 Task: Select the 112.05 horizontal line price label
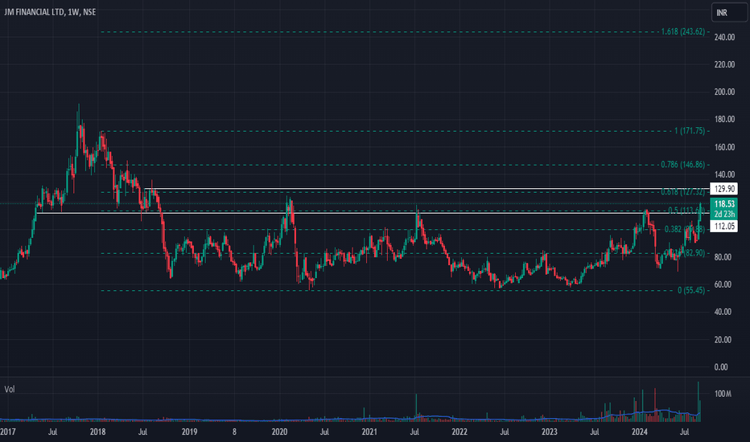[723, 226]
